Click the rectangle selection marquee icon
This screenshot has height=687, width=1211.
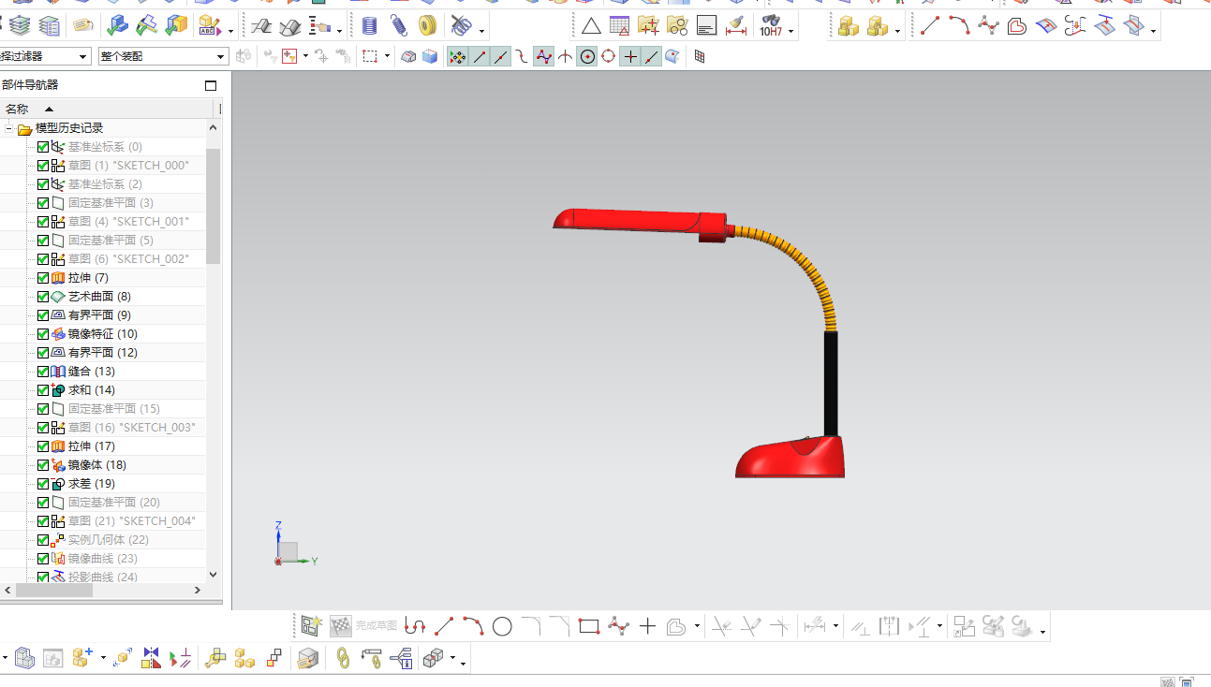point(370,57)
